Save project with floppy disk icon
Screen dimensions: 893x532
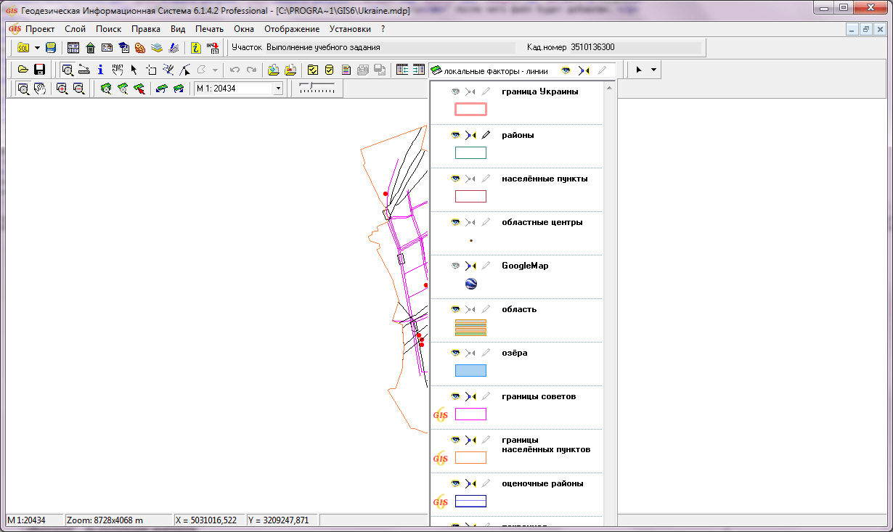(x=40, y=70)
